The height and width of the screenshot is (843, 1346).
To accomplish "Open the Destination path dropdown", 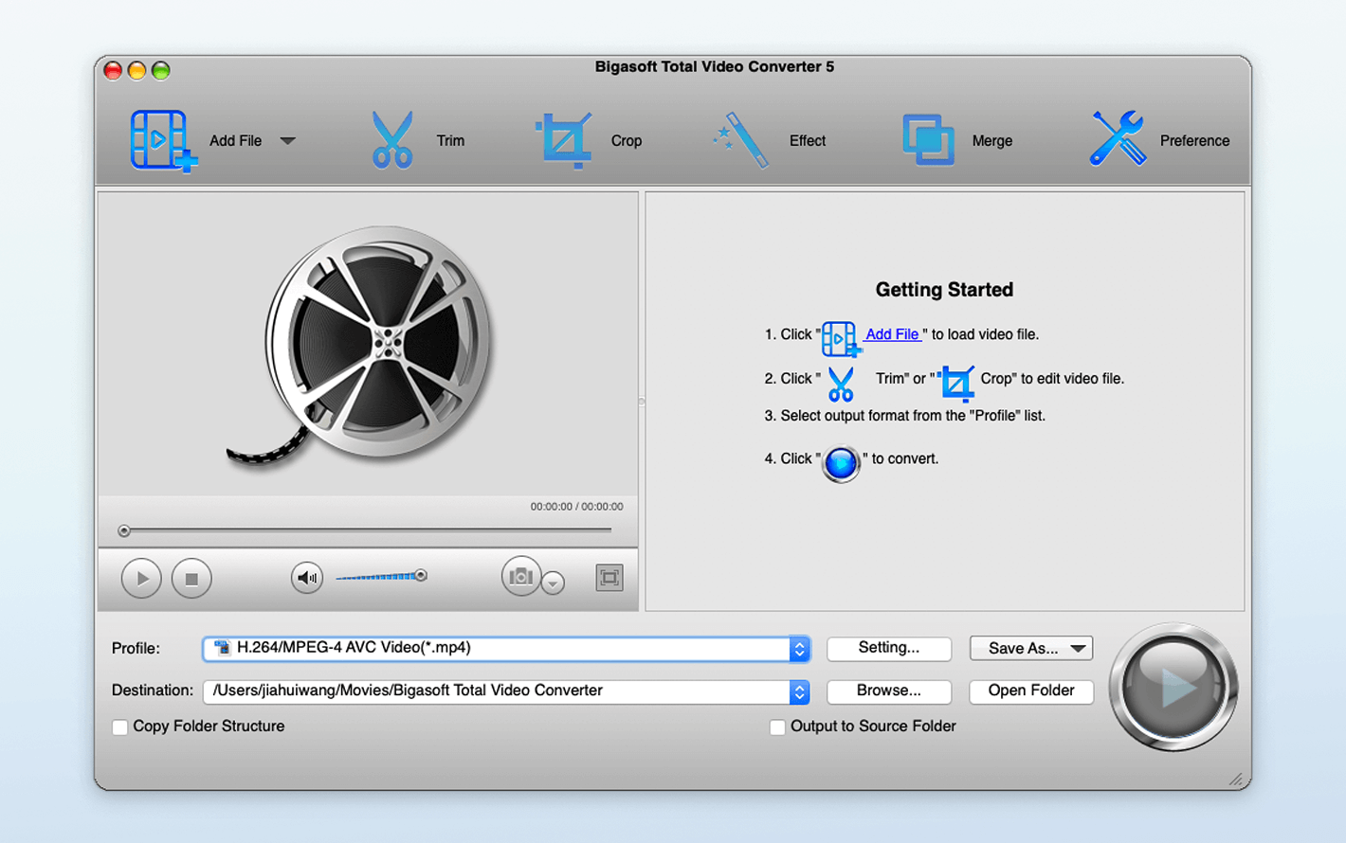I will [x=799, y=691].
